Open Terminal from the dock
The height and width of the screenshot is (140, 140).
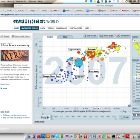coord(113,136)
